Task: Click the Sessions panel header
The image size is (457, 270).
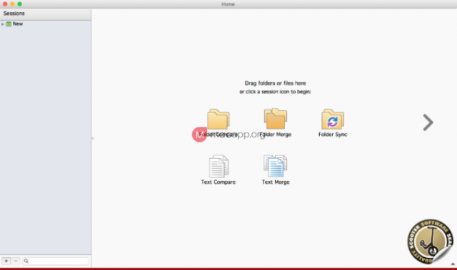Action: point(46,14)
